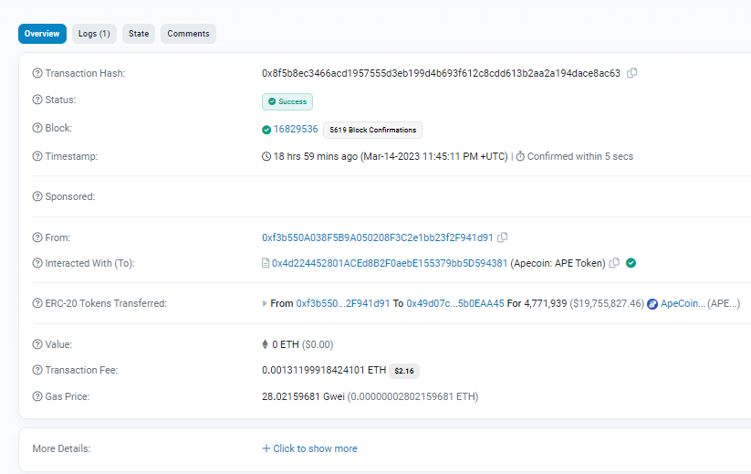This screenshot has height=474, width=751.
Task: Open Value help question icon
Action: [37, 344]
